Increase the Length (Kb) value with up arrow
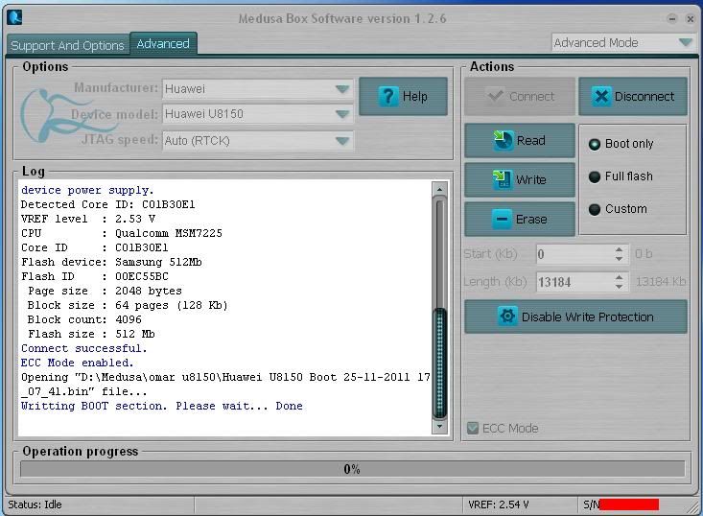Screen dimensions: 703x516 pyautogui.click(x=620, y=277)
